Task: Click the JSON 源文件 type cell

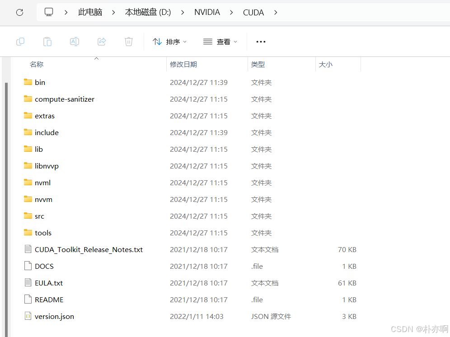Action: click(x=271, y=316)
